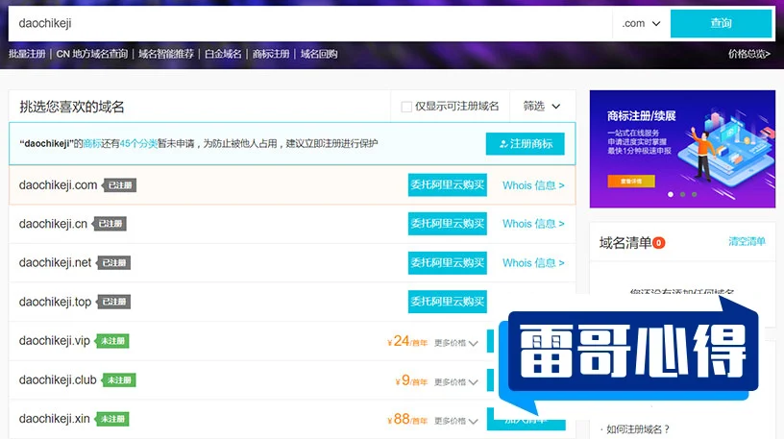The height and width of the screenshot is (439, 784).
Task: Click the 未注册 tag beside daochikeji.club
Action: 118,380
